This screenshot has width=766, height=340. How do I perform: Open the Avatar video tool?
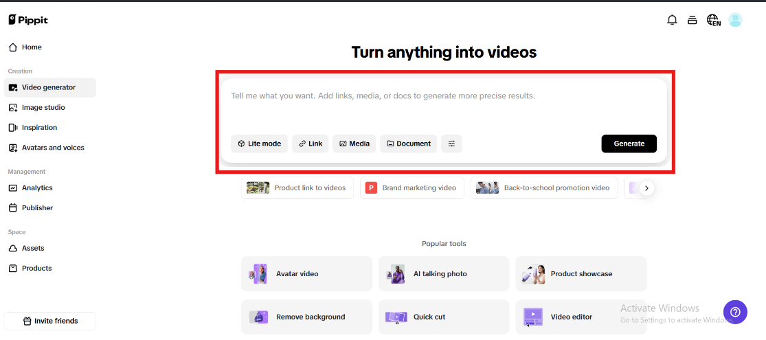(x=307, y=274)
